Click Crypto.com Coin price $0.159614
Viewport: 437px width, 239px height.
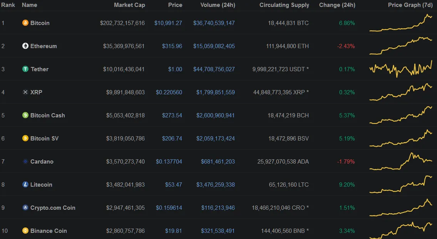(169, 208)
